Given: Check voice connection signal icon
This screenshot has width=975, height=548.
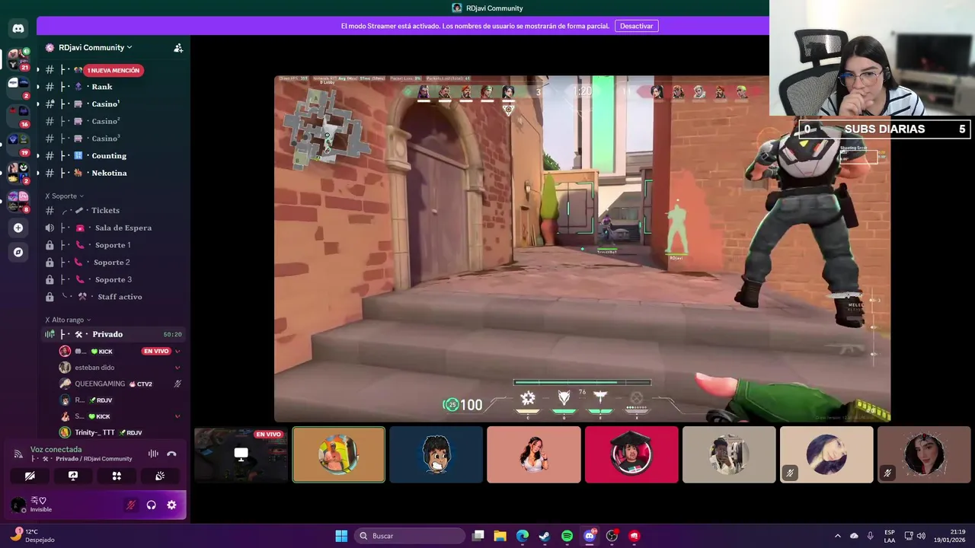Looking at the screenshot, I should [18, 454].
